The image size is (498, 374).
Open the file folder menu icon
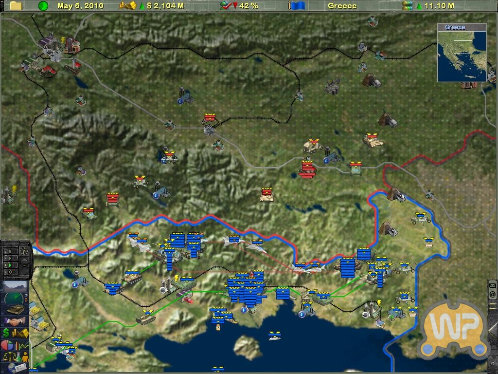click(x=16, y=6)
